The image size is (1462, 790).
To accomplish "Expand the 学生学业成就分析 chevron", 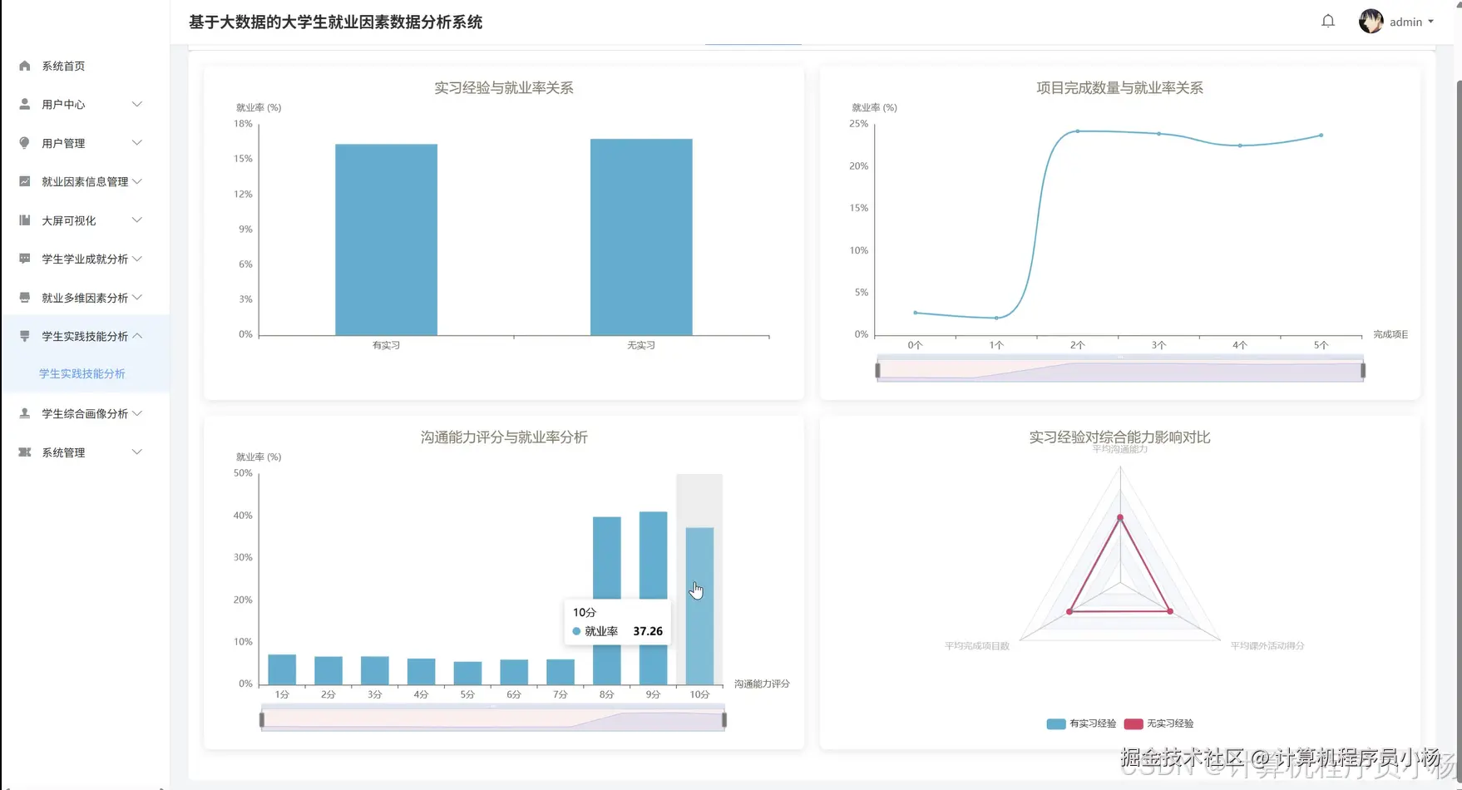I will point(137,259).
